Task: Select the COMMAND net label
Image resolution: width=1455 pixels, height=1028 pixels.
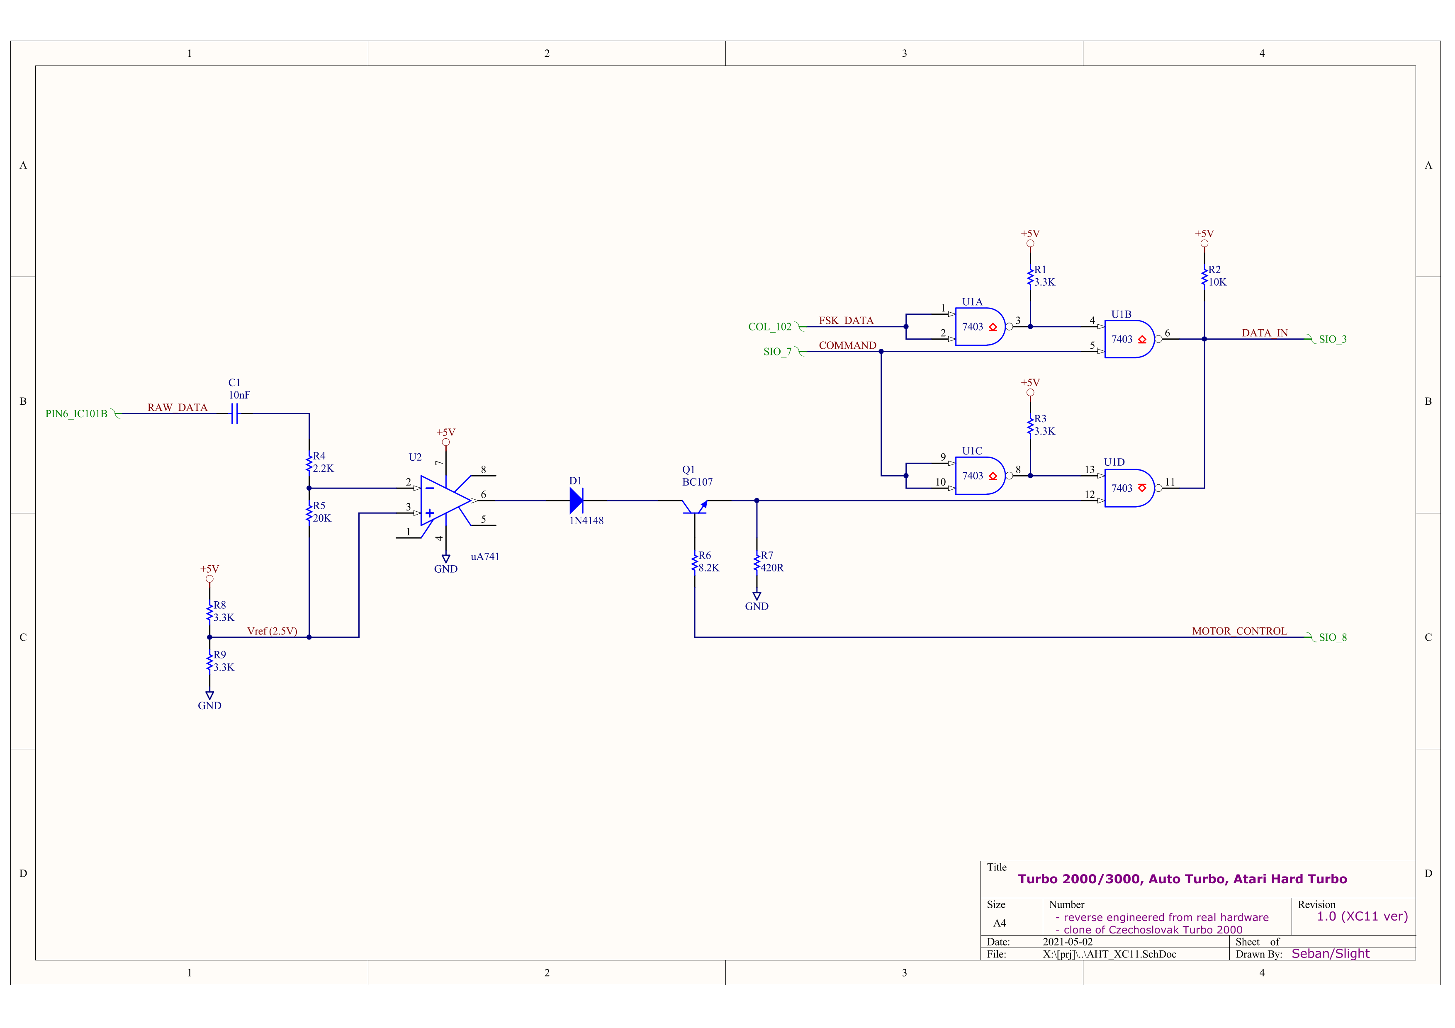Action: click(x=847, y=345)
